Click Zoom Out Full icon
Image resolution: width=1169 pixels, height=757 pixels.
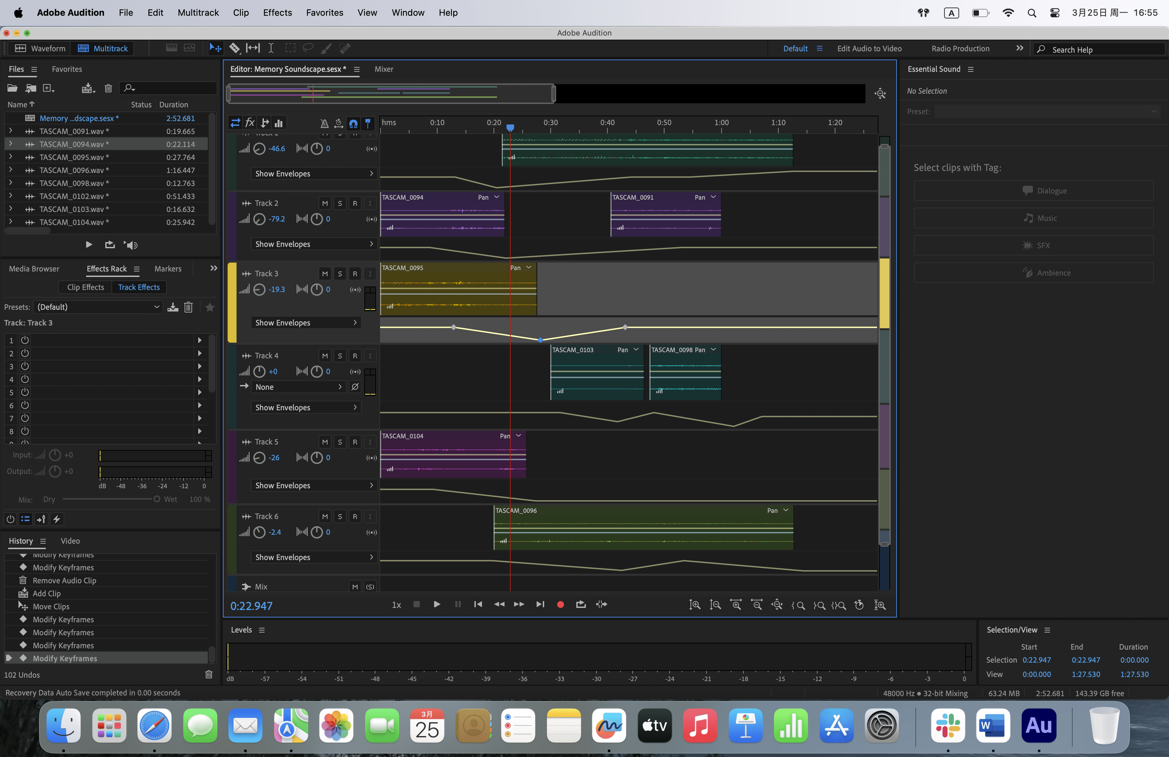(x=778, y=605)
